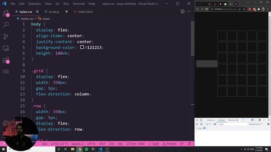Toggle console sidebar in DevTools
Screen dimensions: 271x152
197,124
